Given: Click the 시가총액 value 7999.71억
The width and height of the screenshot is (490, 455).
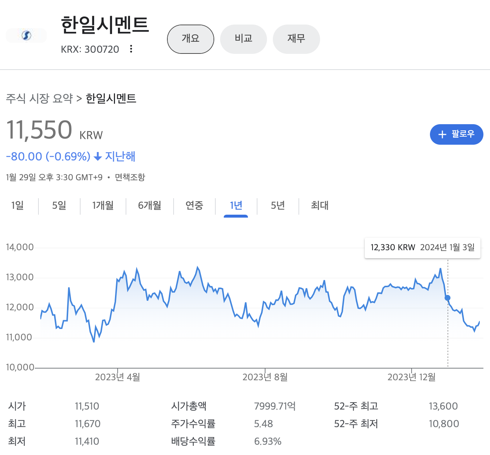Looking at the screenshot, I should coord(275,406).
